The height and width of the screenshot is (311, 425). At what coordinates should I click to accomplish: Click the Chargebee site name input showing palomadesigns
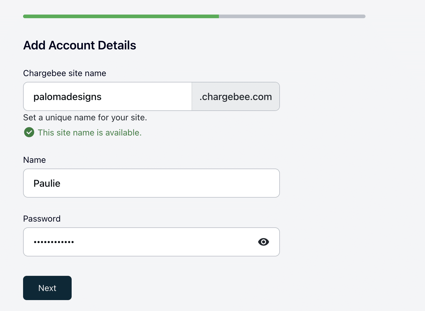click(106, 96)
